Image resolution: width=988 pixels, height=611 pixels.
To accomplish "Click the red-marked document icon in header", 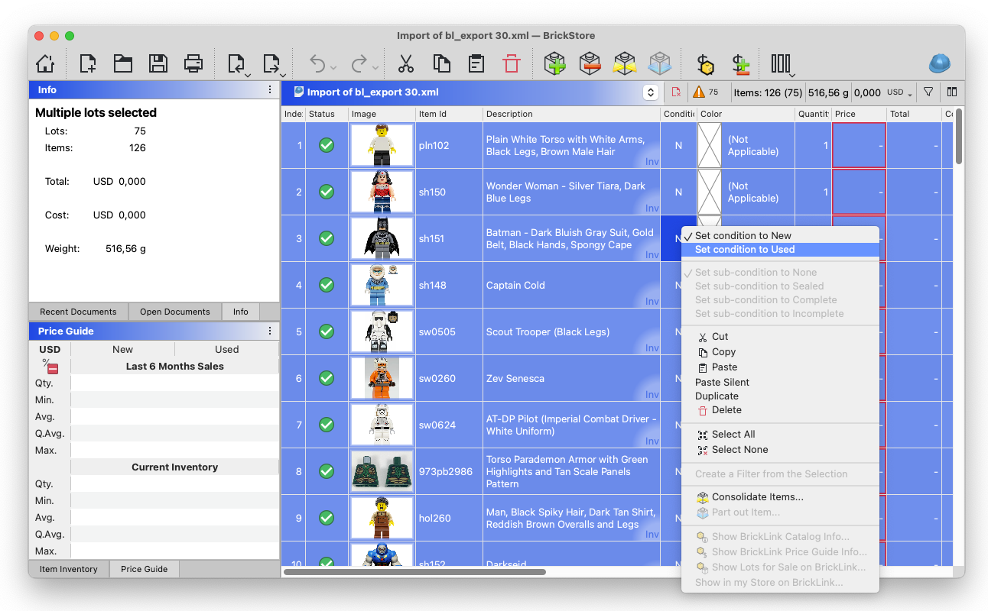I will [676, 92].
